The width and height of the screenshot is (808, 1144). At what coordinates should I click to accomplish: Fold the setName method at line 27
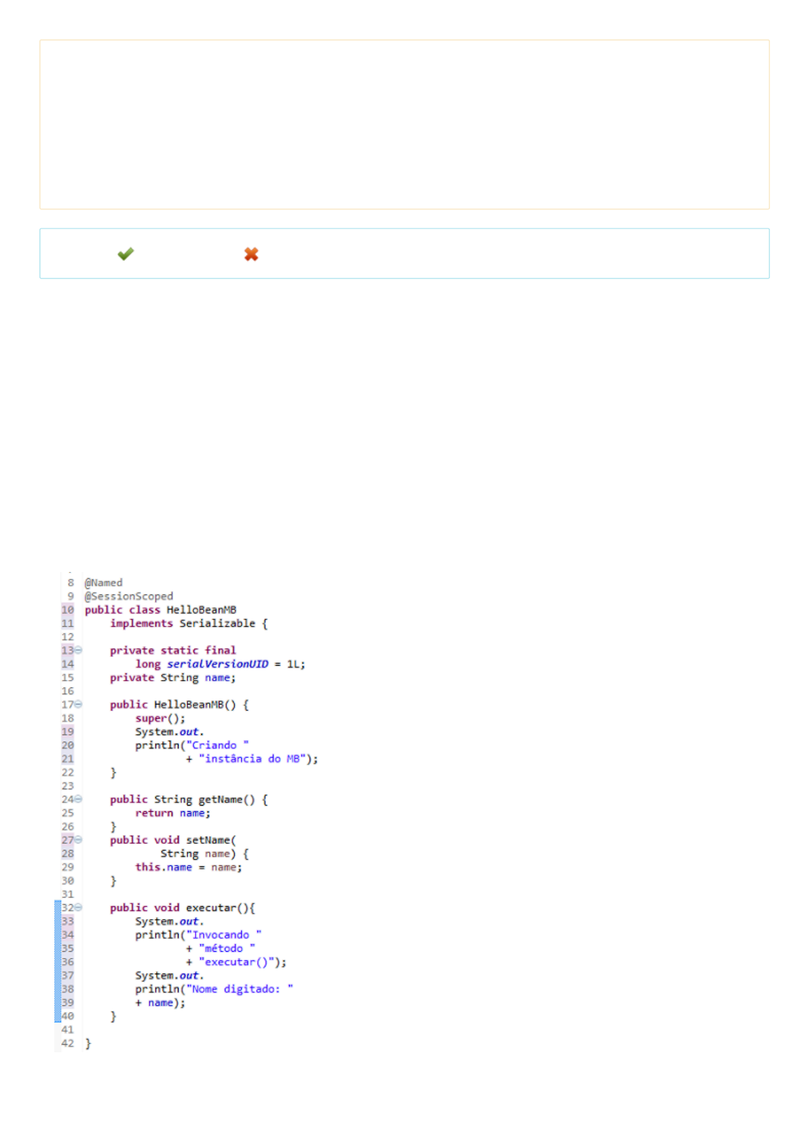click(79, 840)
